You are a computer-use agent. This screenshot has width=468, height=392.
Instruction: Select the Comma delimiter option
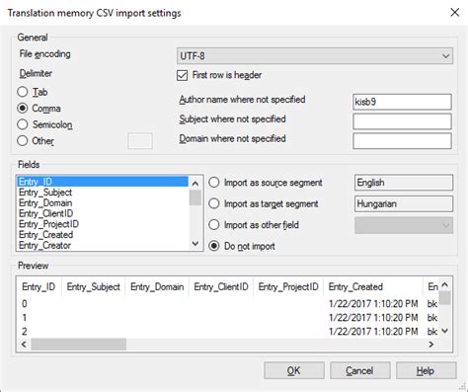(x=23, y=109)
